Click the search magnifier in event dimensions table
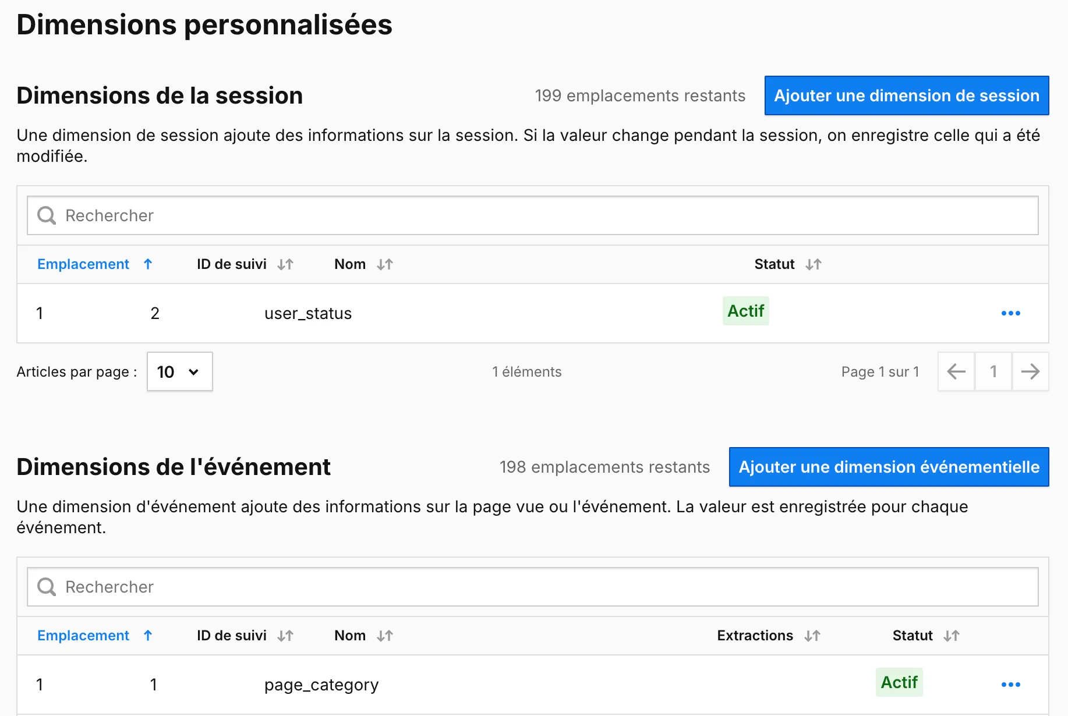This screenshot has width=1068, height=716. click(x=45, y=586)
